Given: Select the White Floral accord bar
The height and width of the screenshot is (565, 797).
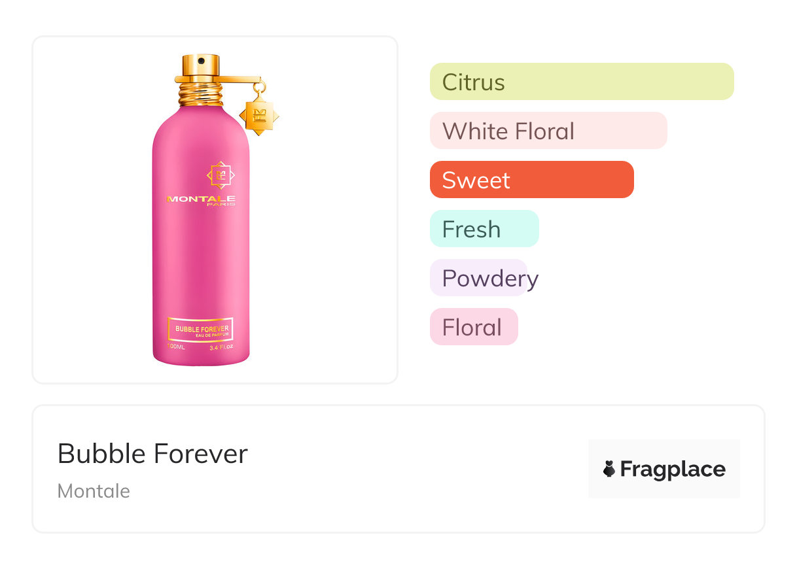Looking at the screenshot, I should tap(548, 131).
